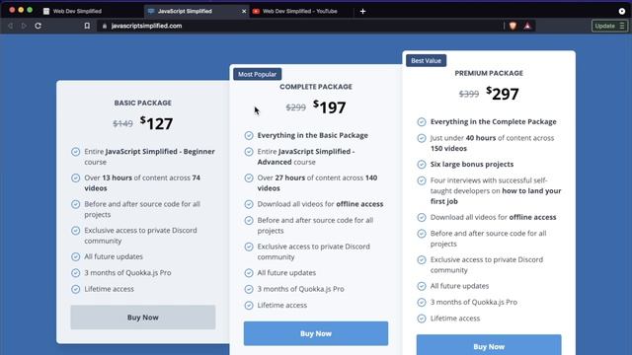Screen dimensions: 632x355
Task: Go back with the browser back arrow
Action: 10,26
